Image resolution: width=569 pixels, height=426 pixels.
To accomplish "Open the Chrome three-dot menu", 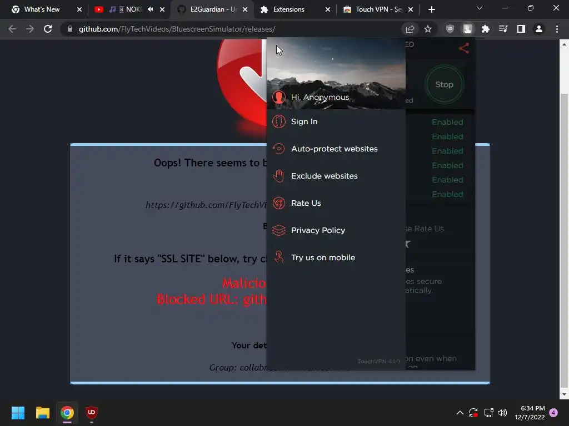I will tap(557, 29).
